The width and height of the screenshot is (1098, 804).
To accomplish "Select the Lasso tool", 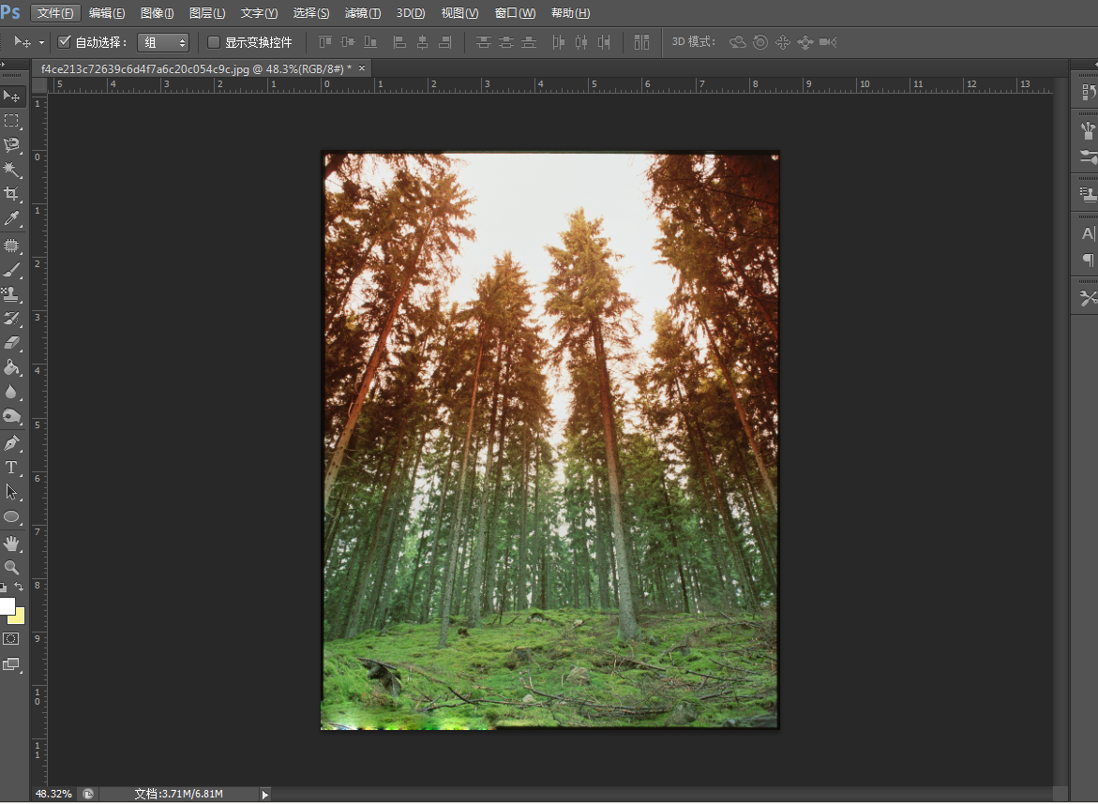I will coord(11,145).
